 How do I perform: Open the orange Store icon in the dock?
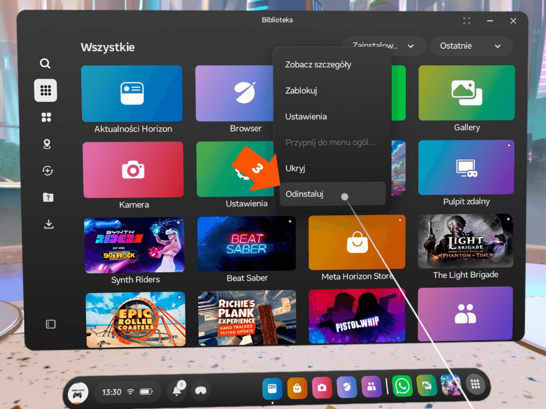(x=297, y=388)
